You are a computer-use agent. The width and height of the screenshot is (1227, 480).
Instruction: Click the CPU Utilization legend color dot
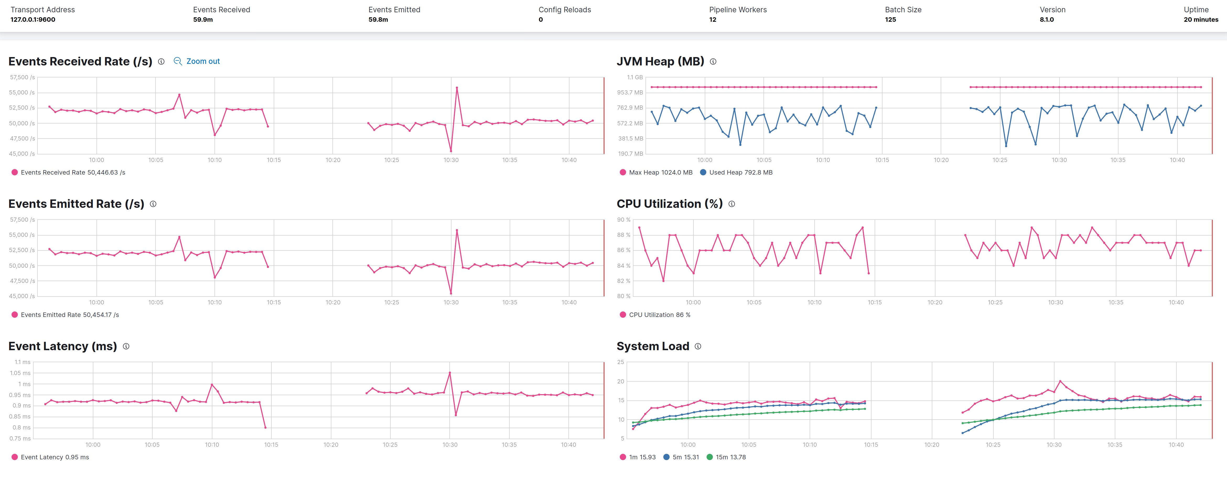click(623, 315)
